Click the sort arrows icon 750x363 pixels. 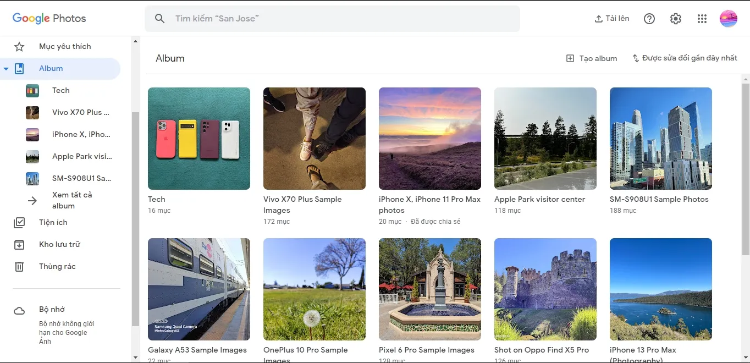pyautogui.click(x=636, y=58)
